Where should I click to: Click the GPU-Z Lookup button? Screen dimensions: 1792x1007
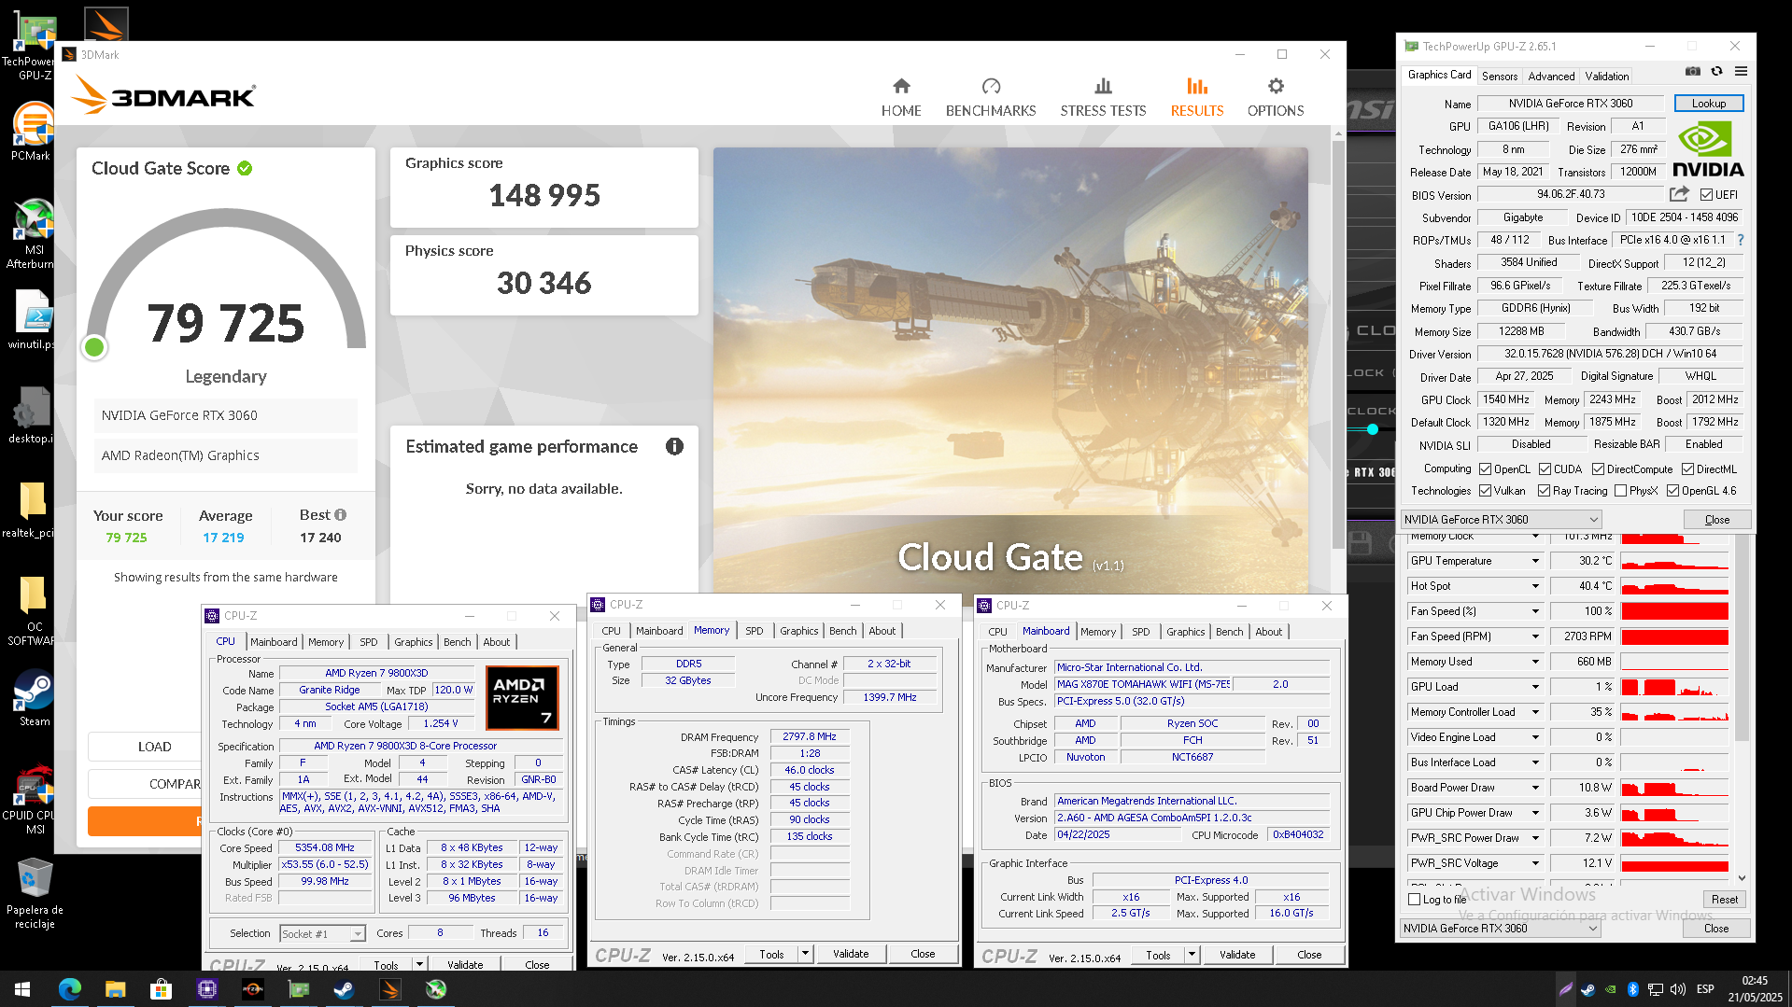click(x=1709, y=104)
